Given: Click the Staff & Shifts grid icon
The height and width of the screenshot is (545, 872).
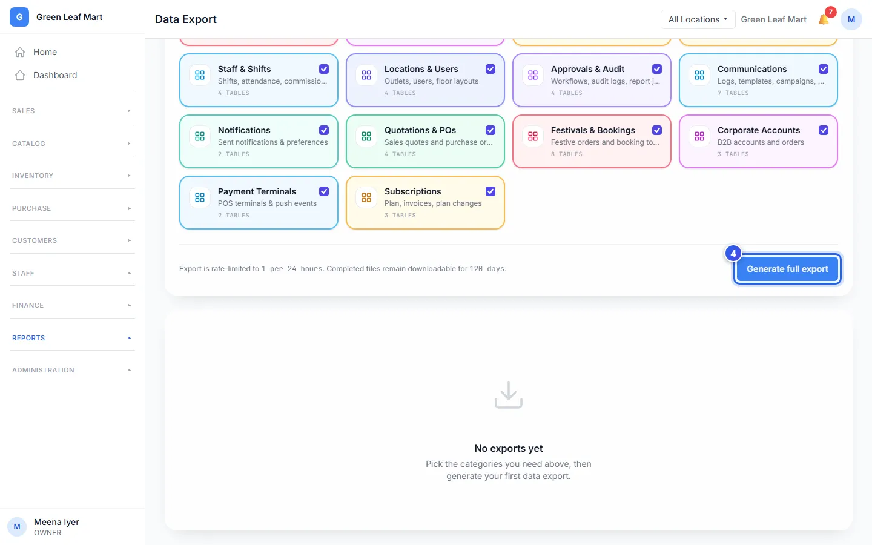Looking at the screenshot, I should [x=200, y=75].
